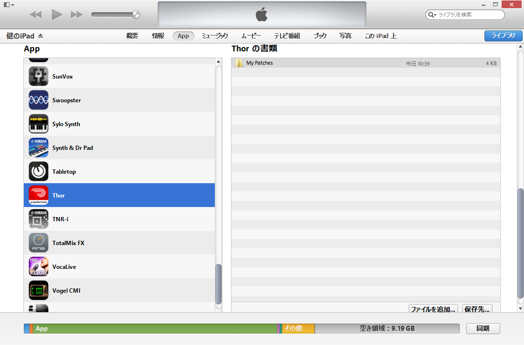Eject the iPad using the eject icon

click(40, 35)
